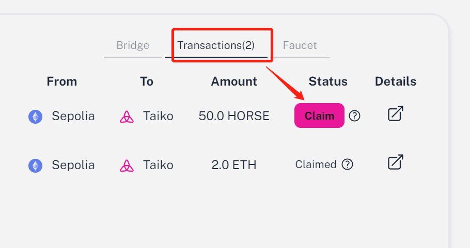Click help icon beside Claimed status
Image resolution: width=470 pixels, height=248 pixels.
(x=348, y=164)
